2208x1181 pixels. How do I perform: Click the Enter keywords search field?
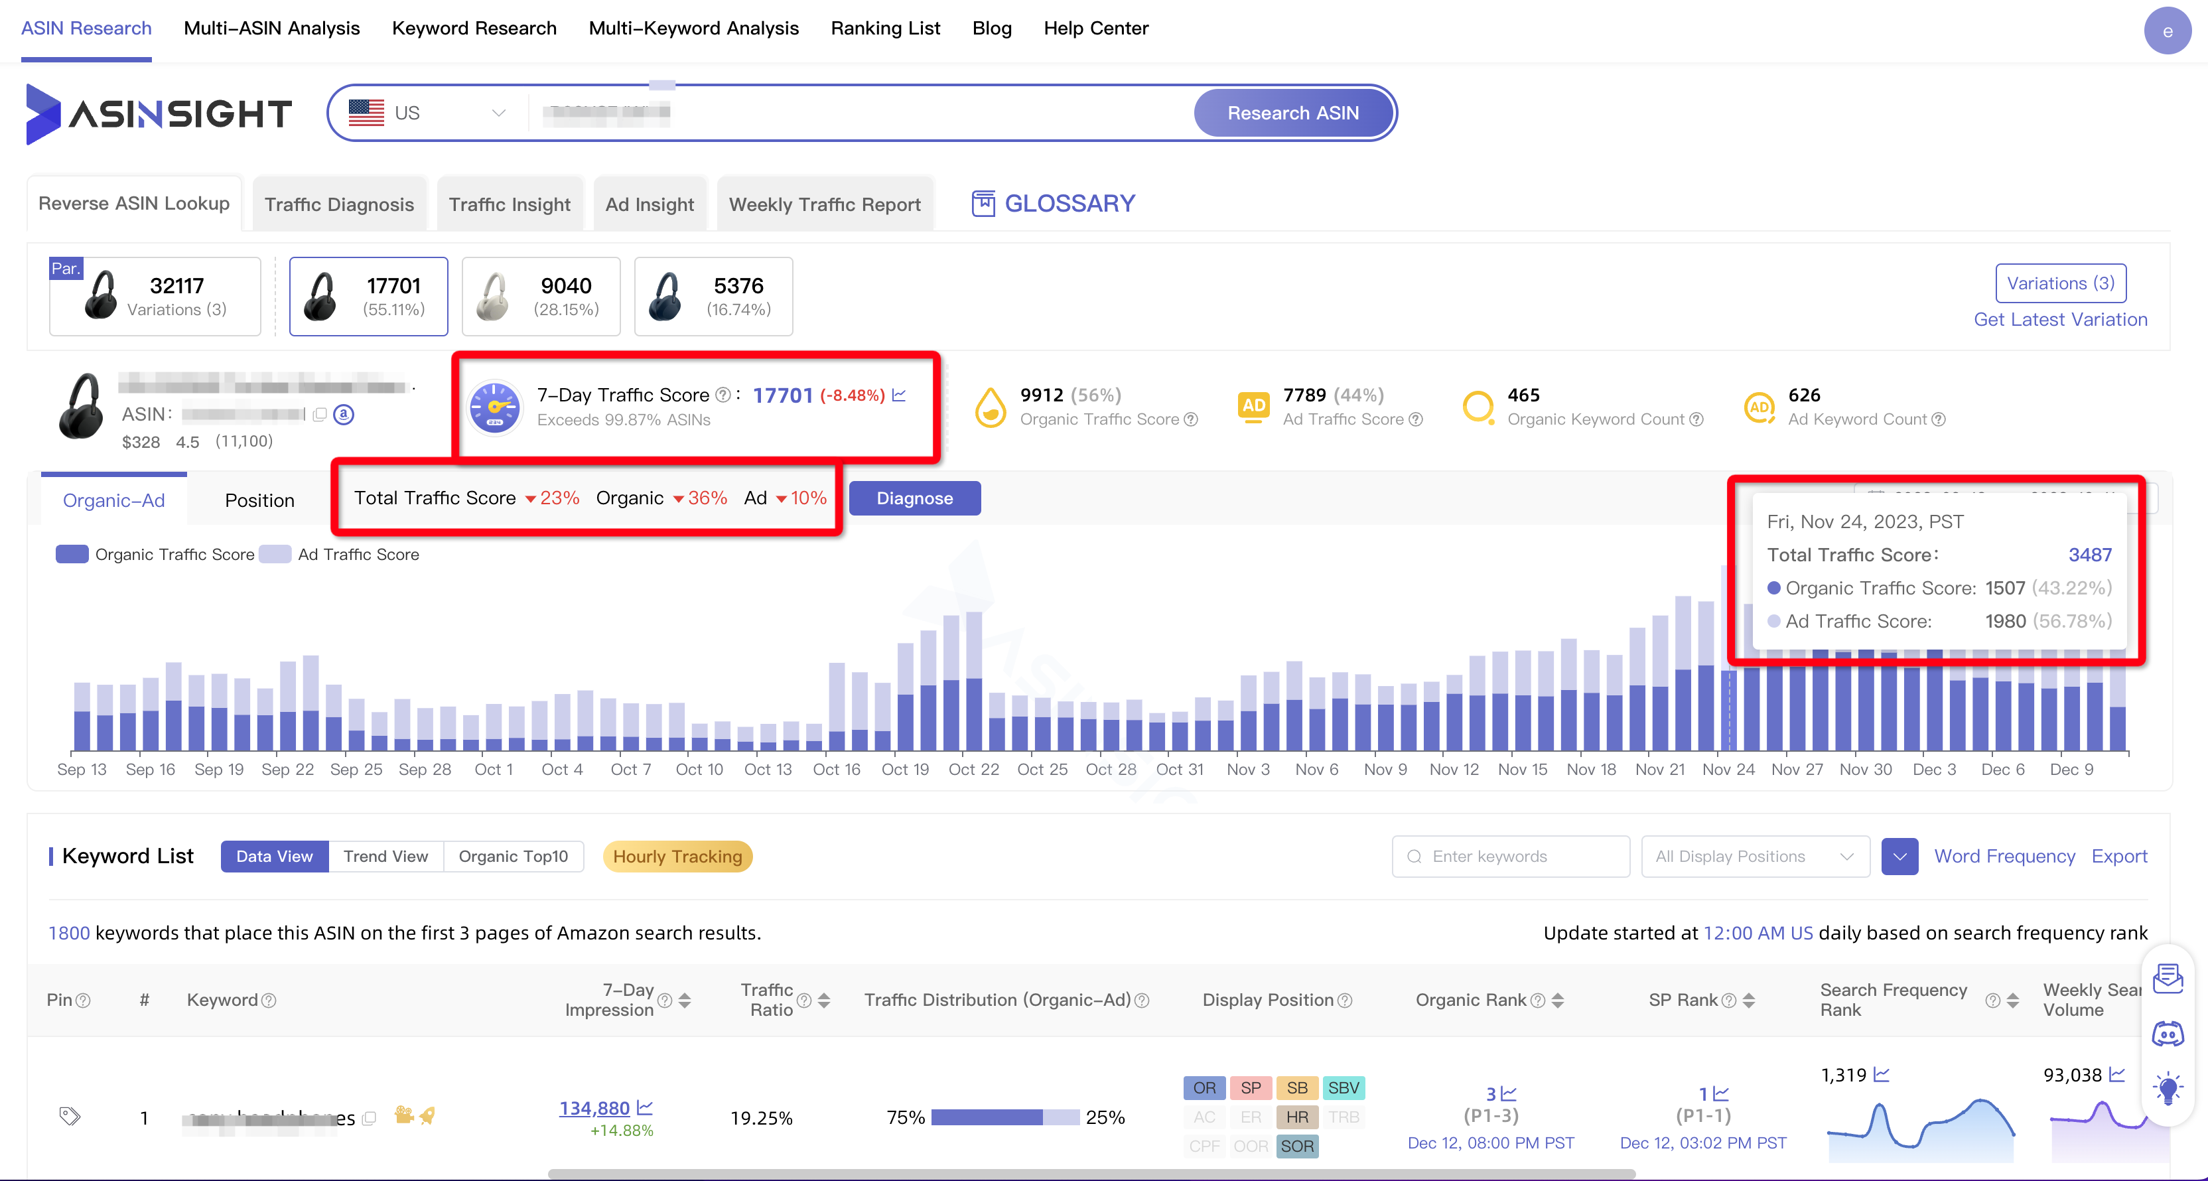pyautogui.click(x=1510, y=856)
